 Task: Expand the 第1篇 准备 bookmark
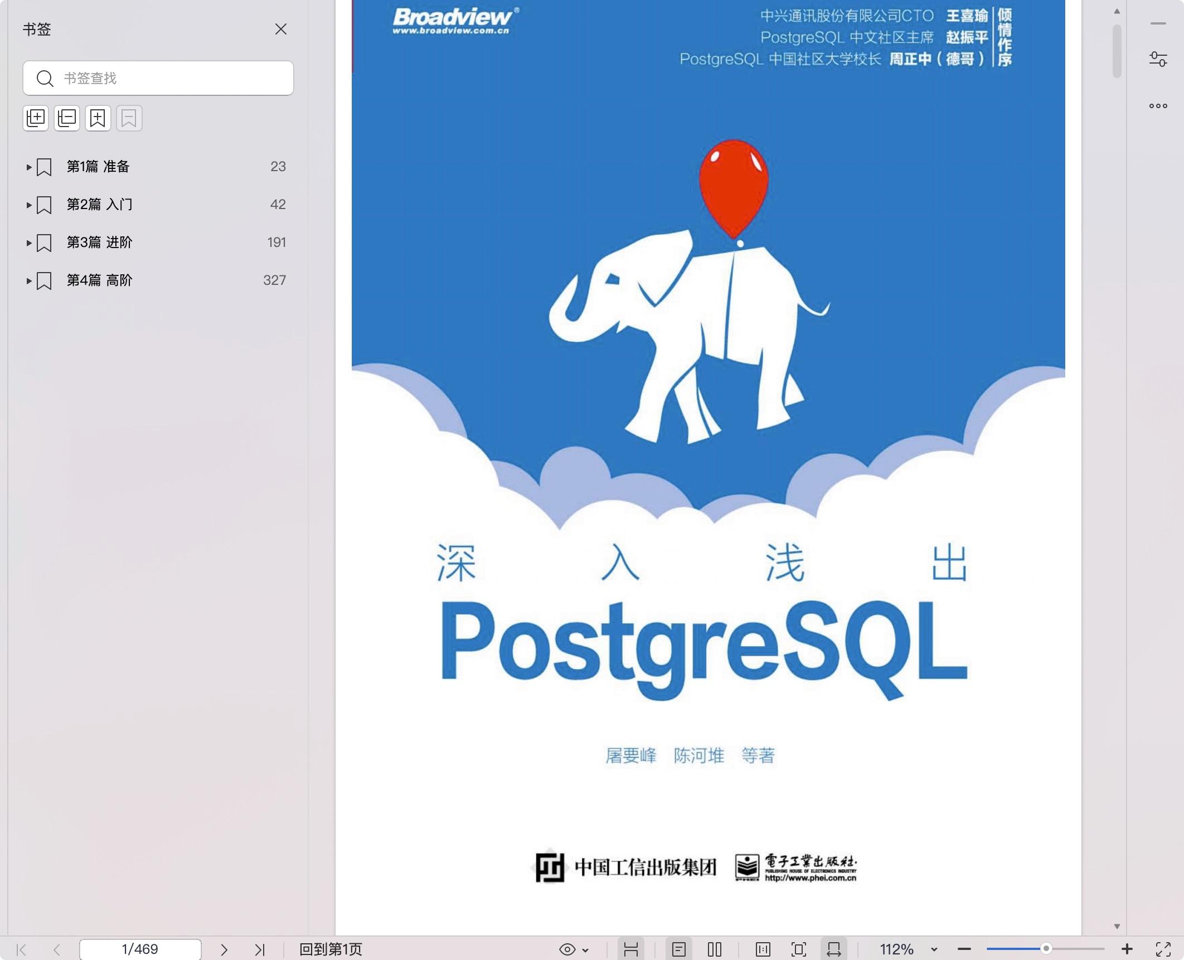(29, 167)
